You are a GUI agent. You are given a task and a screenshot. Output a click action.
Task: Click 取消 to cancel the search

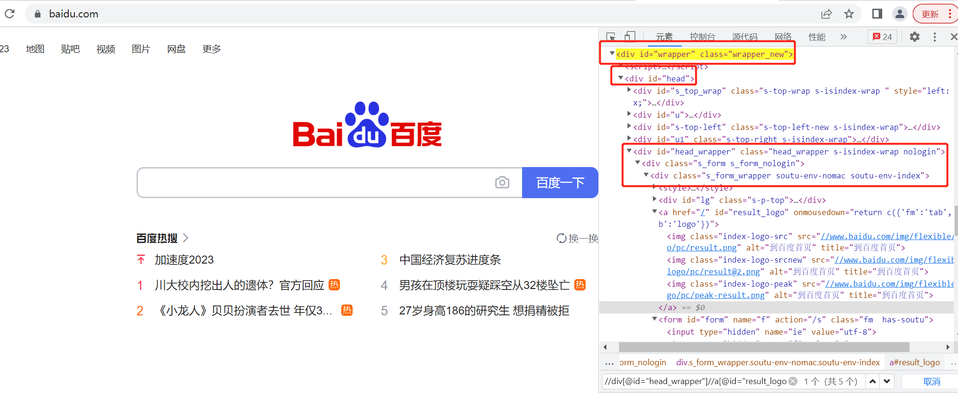[932, 381]
